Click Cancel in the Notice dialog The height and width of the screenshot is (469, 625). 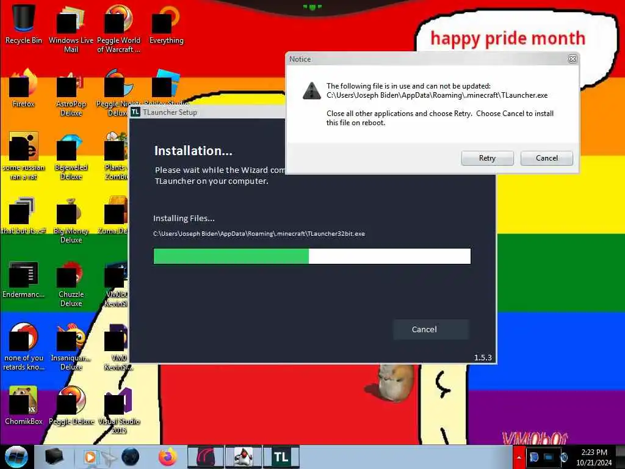(x=546, y=158)
